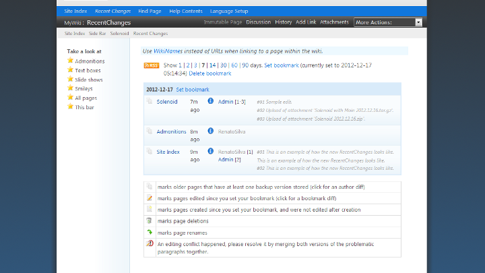Click the Solenoid breadcrumb in the trail

[x=120, y=33]
